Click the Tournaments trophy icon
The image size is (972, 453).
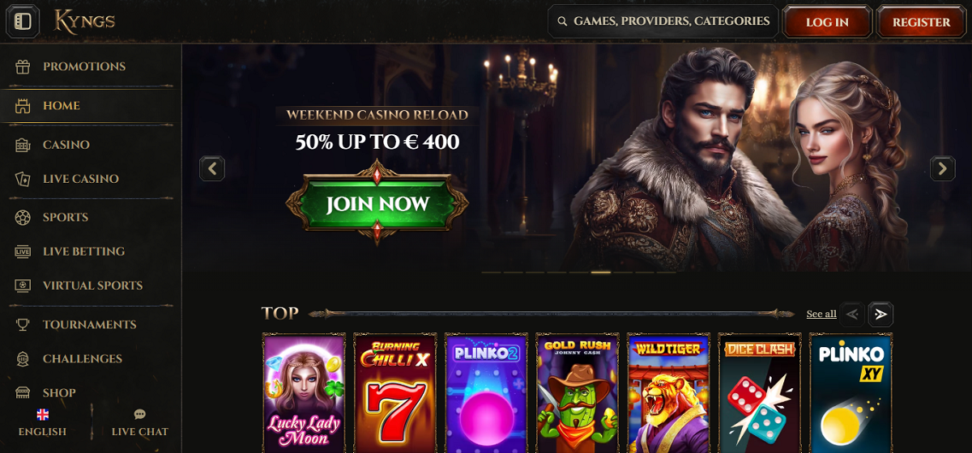point(23,324)
